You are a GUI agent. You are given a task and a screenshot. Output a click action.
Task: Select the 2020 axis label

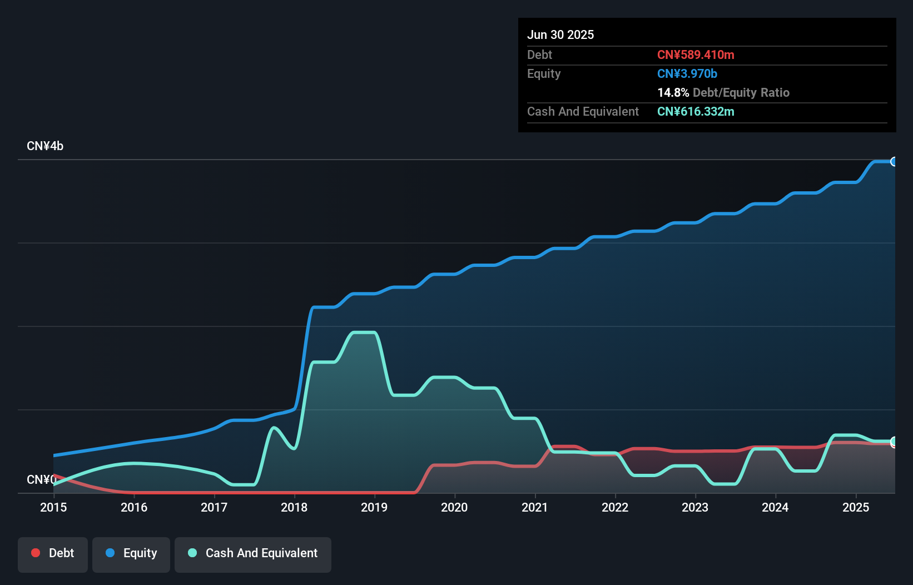pyautogui.click(x=454, y=507)
